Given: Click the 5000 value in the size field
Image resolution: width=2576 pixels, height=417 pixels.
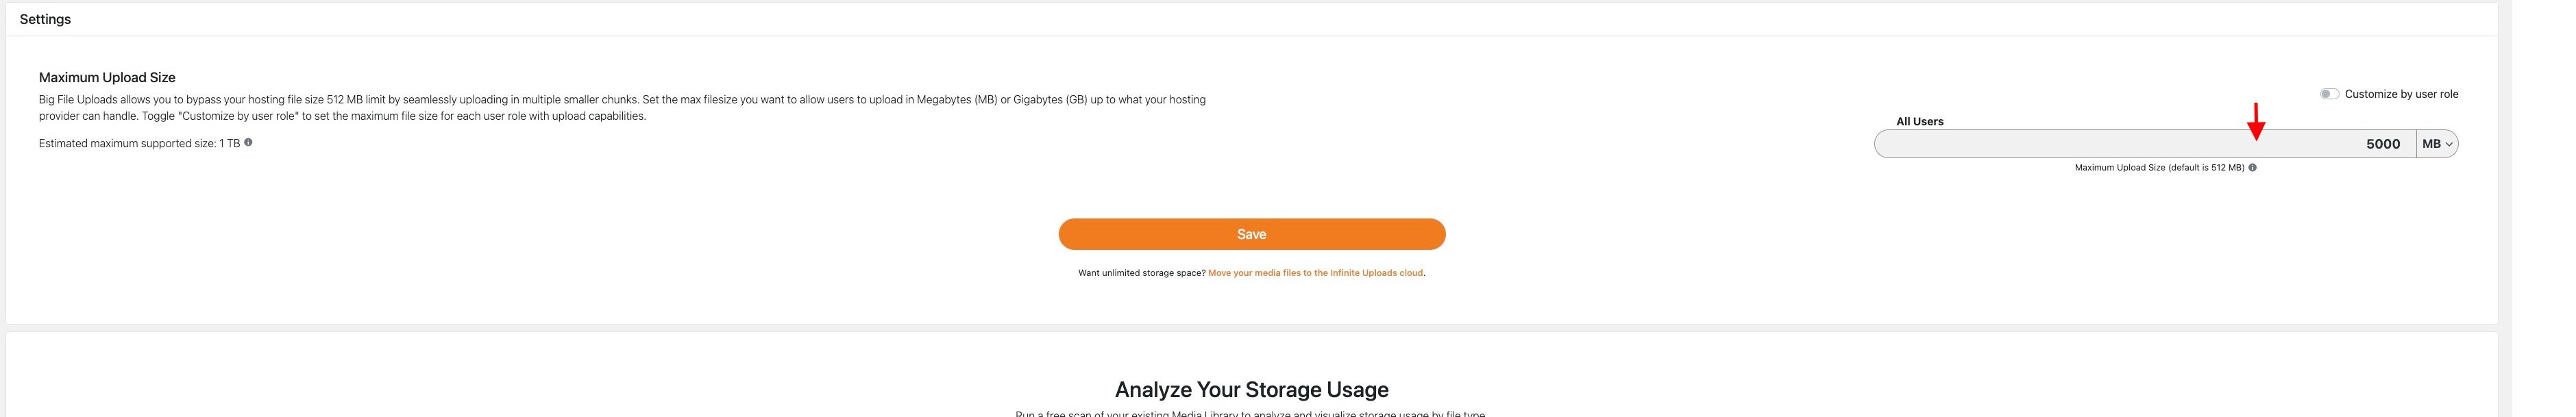Looking at the screenshot, I should [2383, 144].
